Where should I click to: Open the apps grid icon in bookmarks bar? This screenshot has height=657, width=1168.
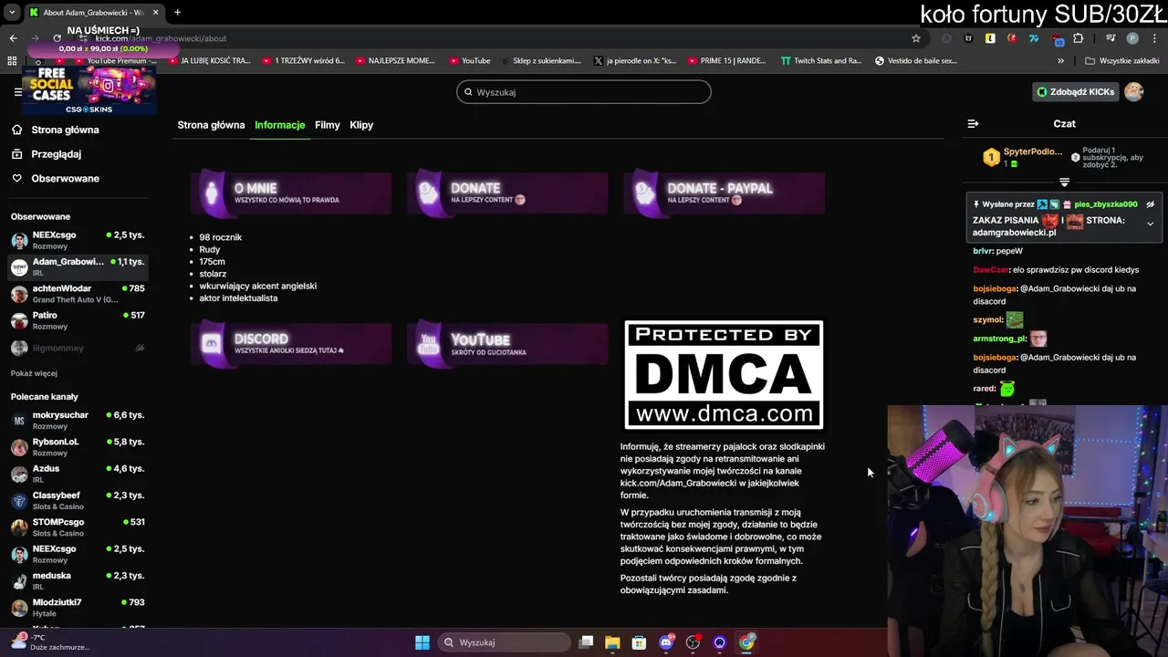[x=12, y=61]
